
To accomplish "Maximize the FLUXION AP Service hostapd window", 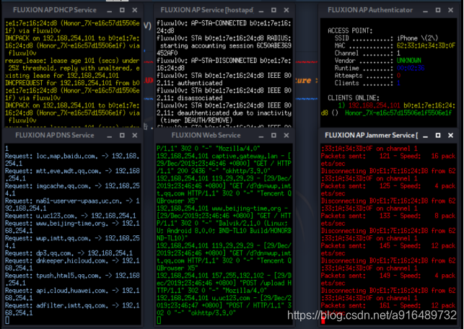I will pyautogui.click(x=273, y=10).
